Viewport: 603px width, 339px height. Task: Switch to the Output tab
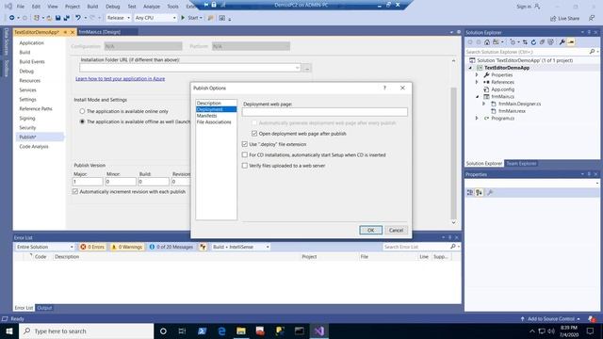point(44,308)
